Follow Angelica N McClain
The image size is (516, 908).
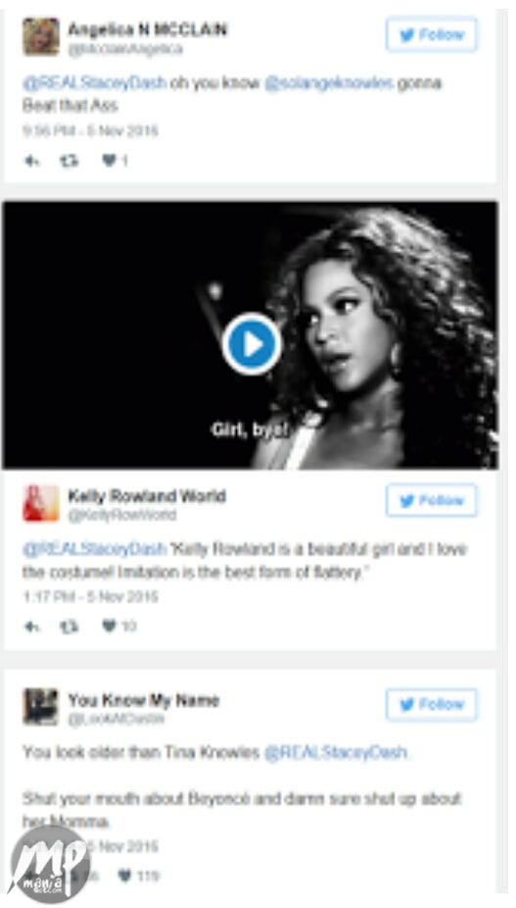point(432,34)
